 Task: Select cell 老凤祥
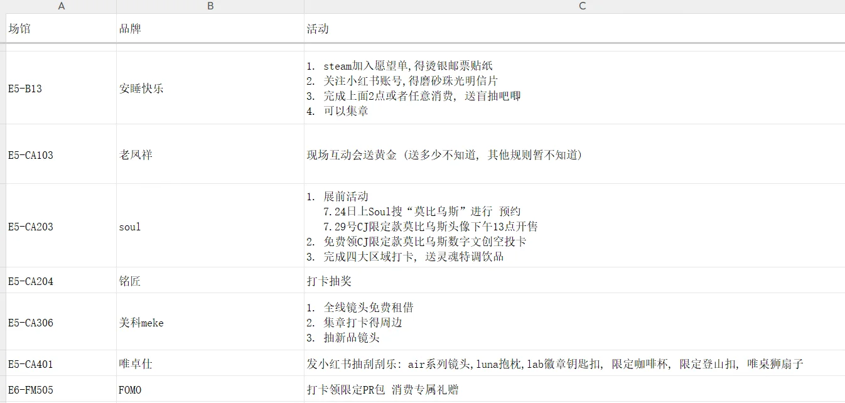coord(210,154)
